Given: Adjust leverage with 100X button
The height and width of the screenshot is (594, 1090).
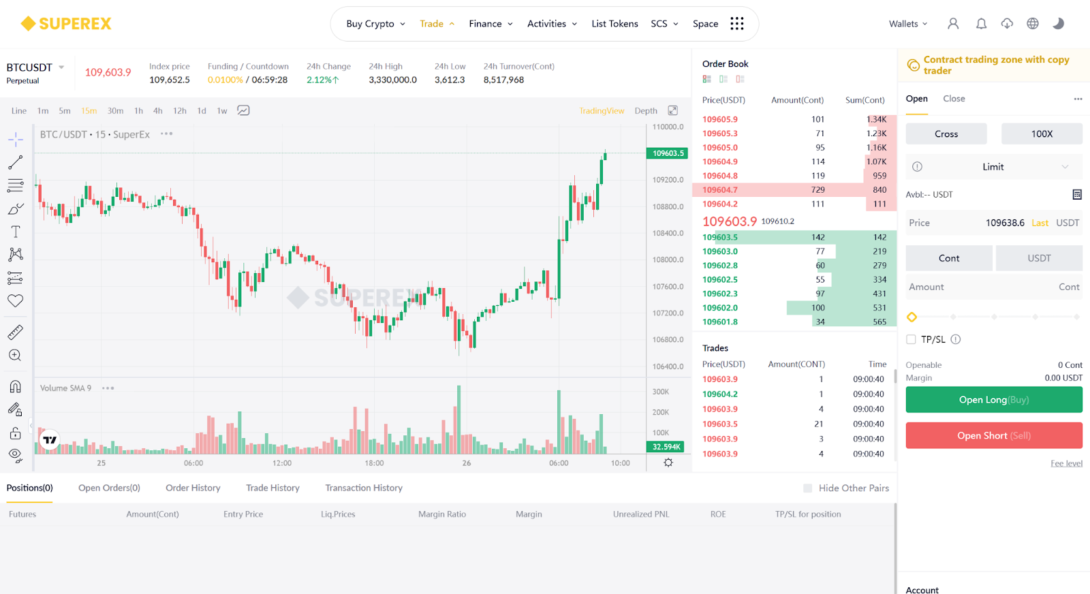Looking at the screenshot, I should (1042, 134).
